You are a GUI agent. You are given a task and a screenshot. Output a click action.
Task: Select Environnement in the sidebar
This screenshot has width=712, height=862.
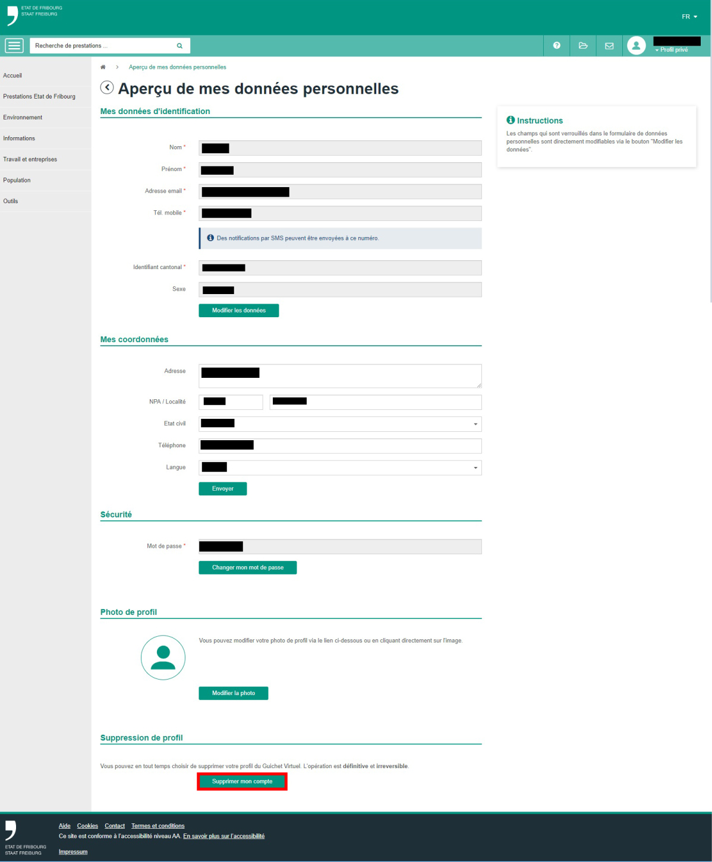coord(23,118)
